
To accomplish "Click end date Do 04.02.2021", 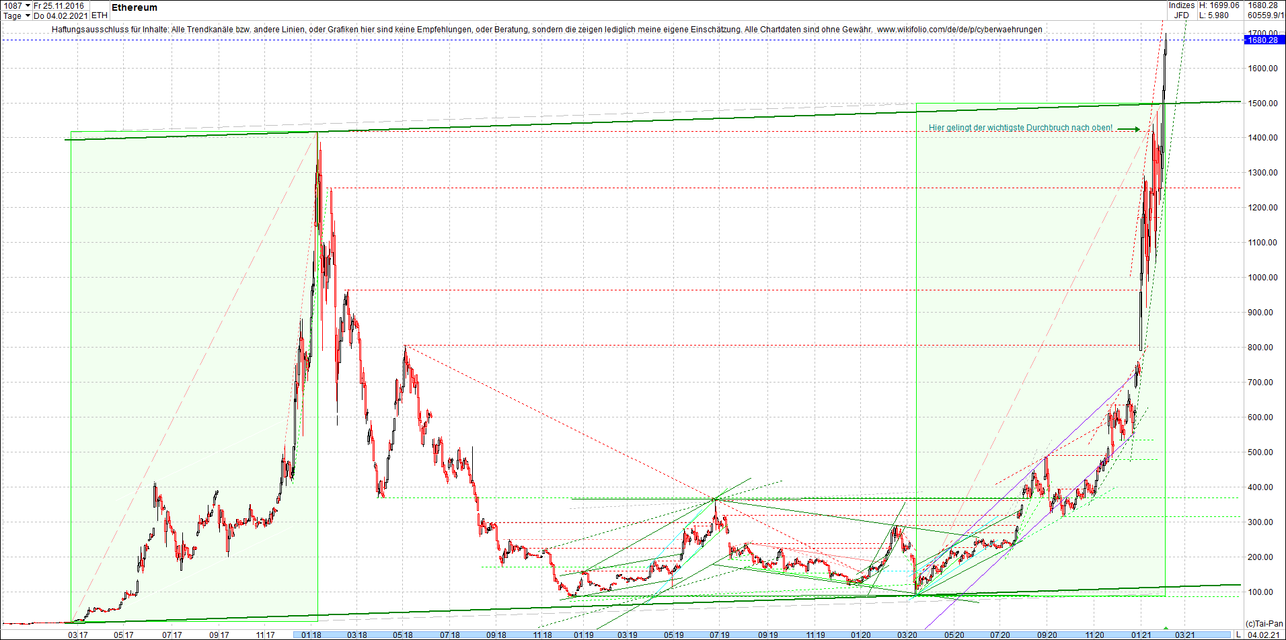I will (x=61, y=15).
